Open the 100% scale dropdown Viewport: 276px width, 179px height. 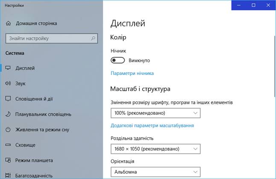click(156, 113)
